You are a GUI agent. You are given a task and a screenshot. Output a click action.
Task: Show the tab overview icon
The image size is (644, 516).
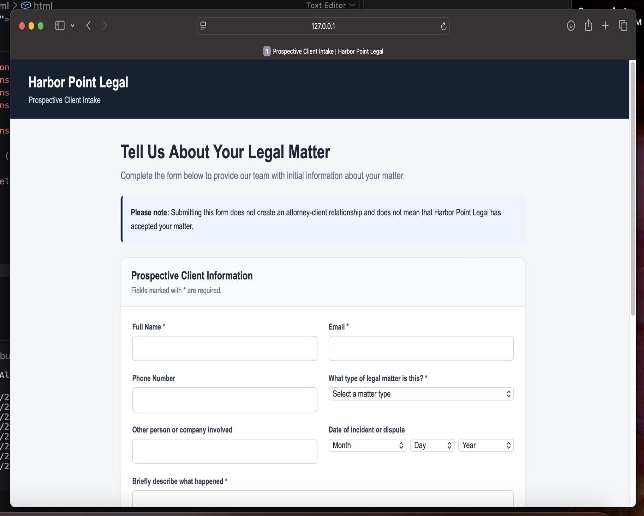pyautogui.click(x=623, y=26)
